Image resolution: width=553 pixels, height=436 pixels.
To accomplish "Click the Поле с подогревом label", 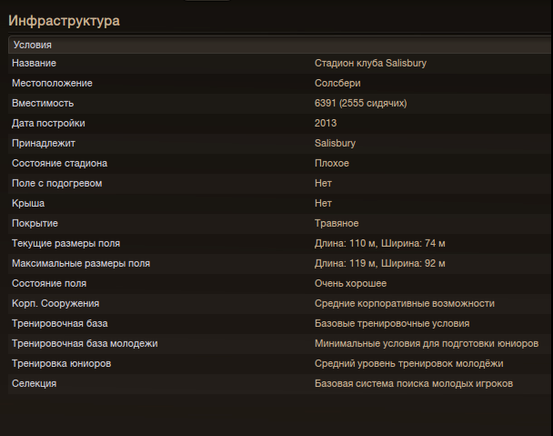I will pyautogui.click(x=56, y=184).
